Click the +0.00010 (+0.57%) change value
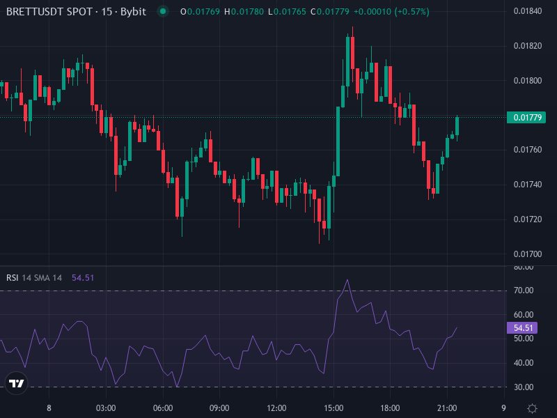557x418 pixels. tap(391, 12)
